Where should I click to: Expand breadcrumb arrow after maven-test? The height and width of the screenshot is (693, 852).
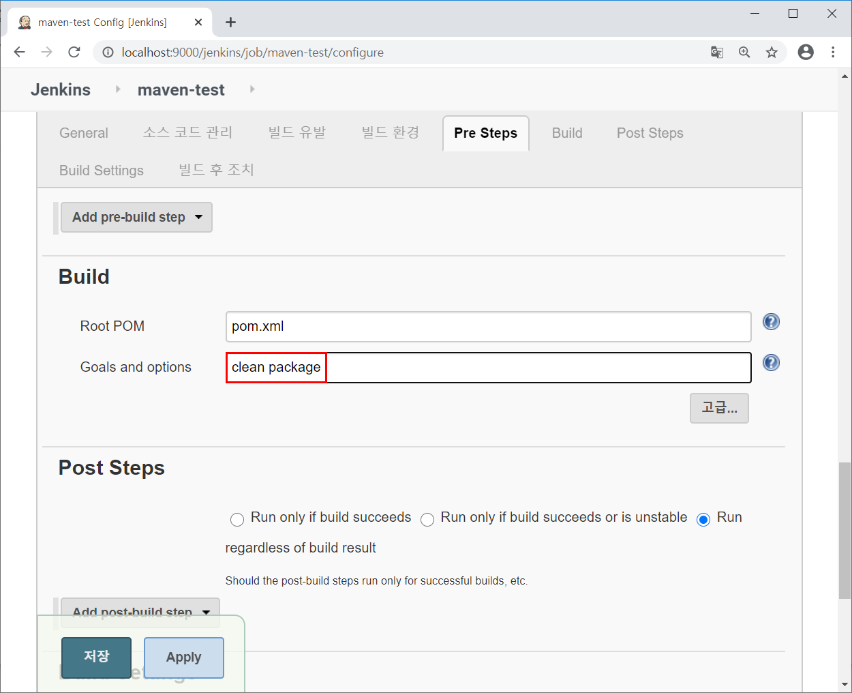coord(252,89)
